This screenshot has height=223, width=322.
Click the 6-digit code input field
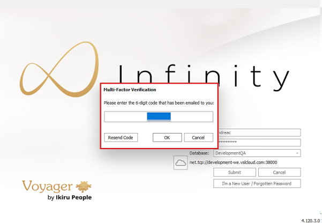click(159, 117)
